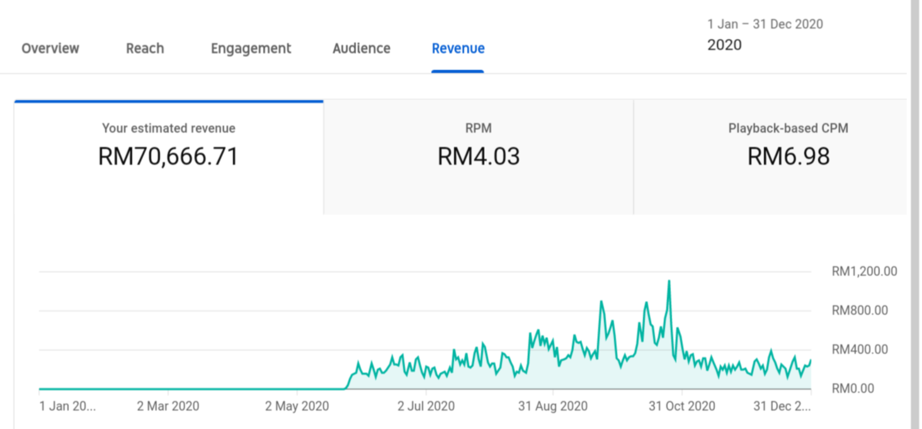
Task: Click the 2 Mar 2020 axis label
Action: [x=168, y=406]
